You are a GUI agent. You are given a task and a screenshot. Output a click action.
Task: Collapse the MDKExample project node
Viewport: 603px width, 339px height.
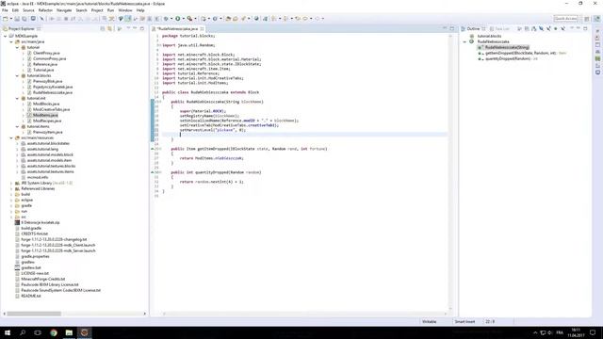point(6,36)
